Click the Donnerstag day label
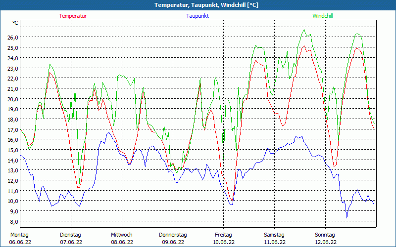396x247 pixels. point(173,235)
